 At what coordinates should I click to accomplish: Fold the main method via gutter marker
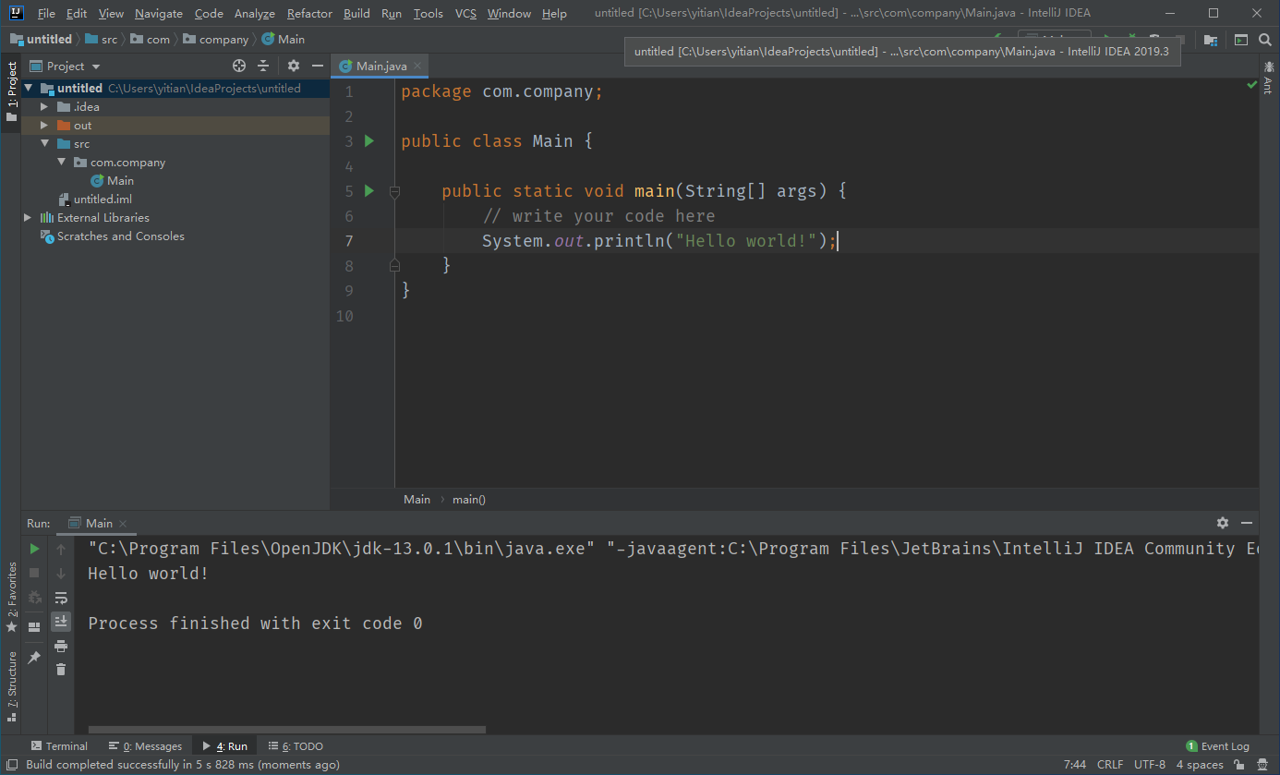394,191
